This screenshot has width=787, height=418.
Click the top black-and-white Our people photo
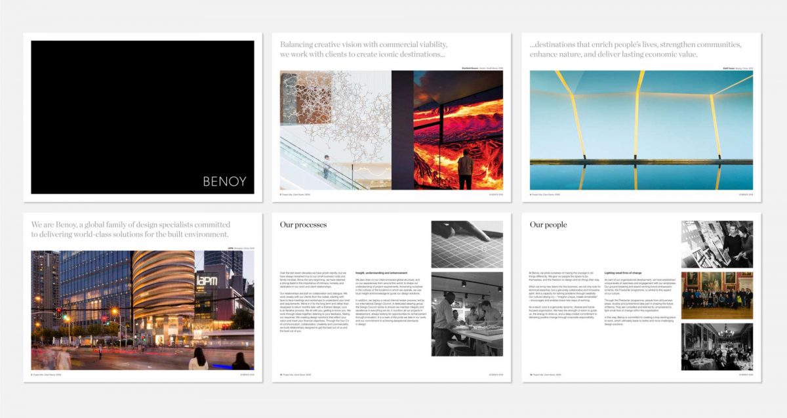coord(717,244)
